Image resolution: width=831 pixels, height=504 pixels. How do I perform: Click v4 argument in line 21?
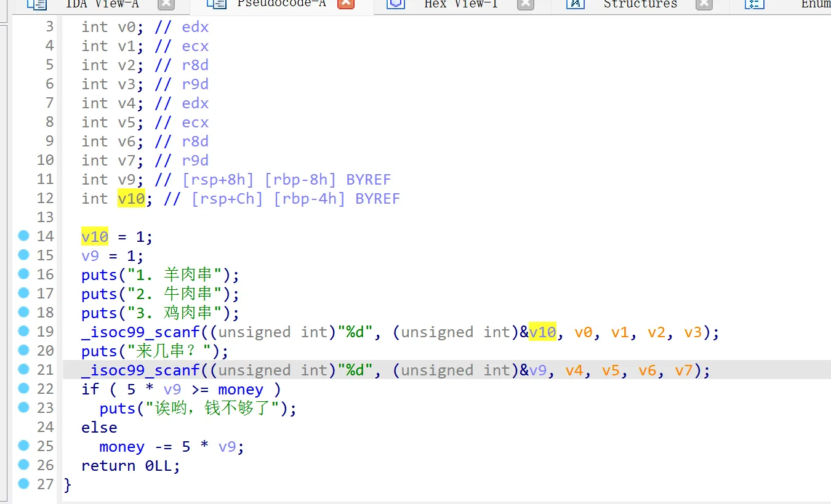pos(574,370)
